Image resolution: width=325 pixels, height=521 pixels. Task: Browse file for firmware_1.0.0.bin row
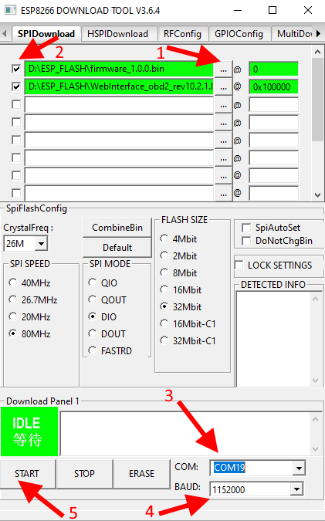coord(223,69)
